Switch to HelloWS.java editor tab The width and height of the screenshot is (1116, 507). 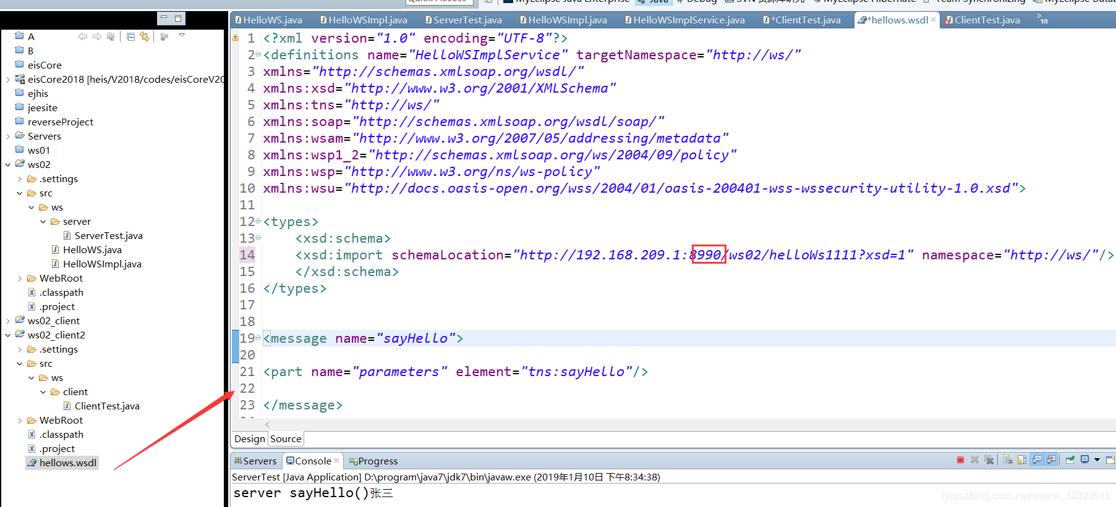point(268,20)
